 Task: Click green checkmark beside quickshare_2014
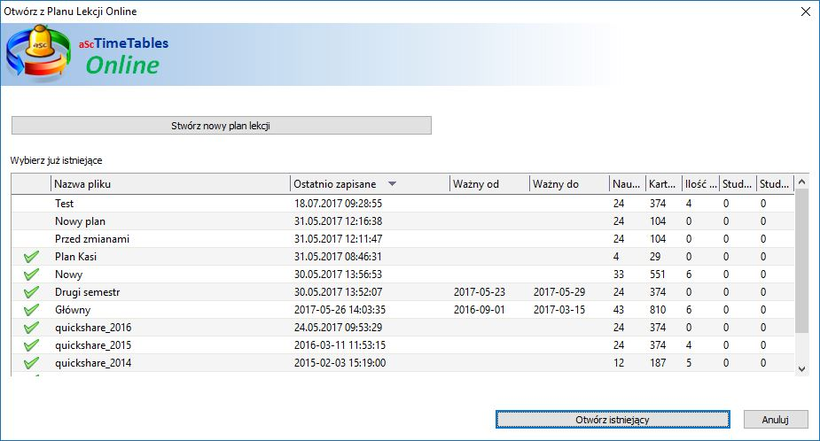(32, 363)
